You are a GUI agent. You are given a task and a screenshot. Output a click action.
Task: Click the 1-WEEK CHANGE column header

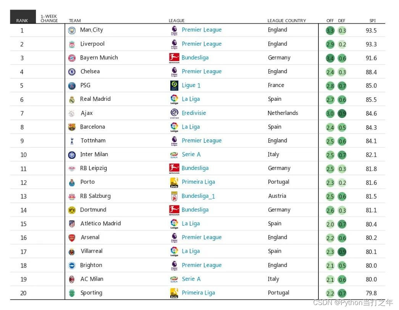[49, 18]
